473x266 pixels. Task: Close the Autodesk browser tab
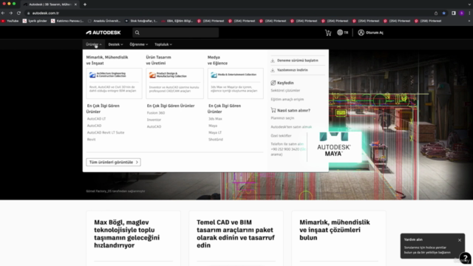point(75,4)
